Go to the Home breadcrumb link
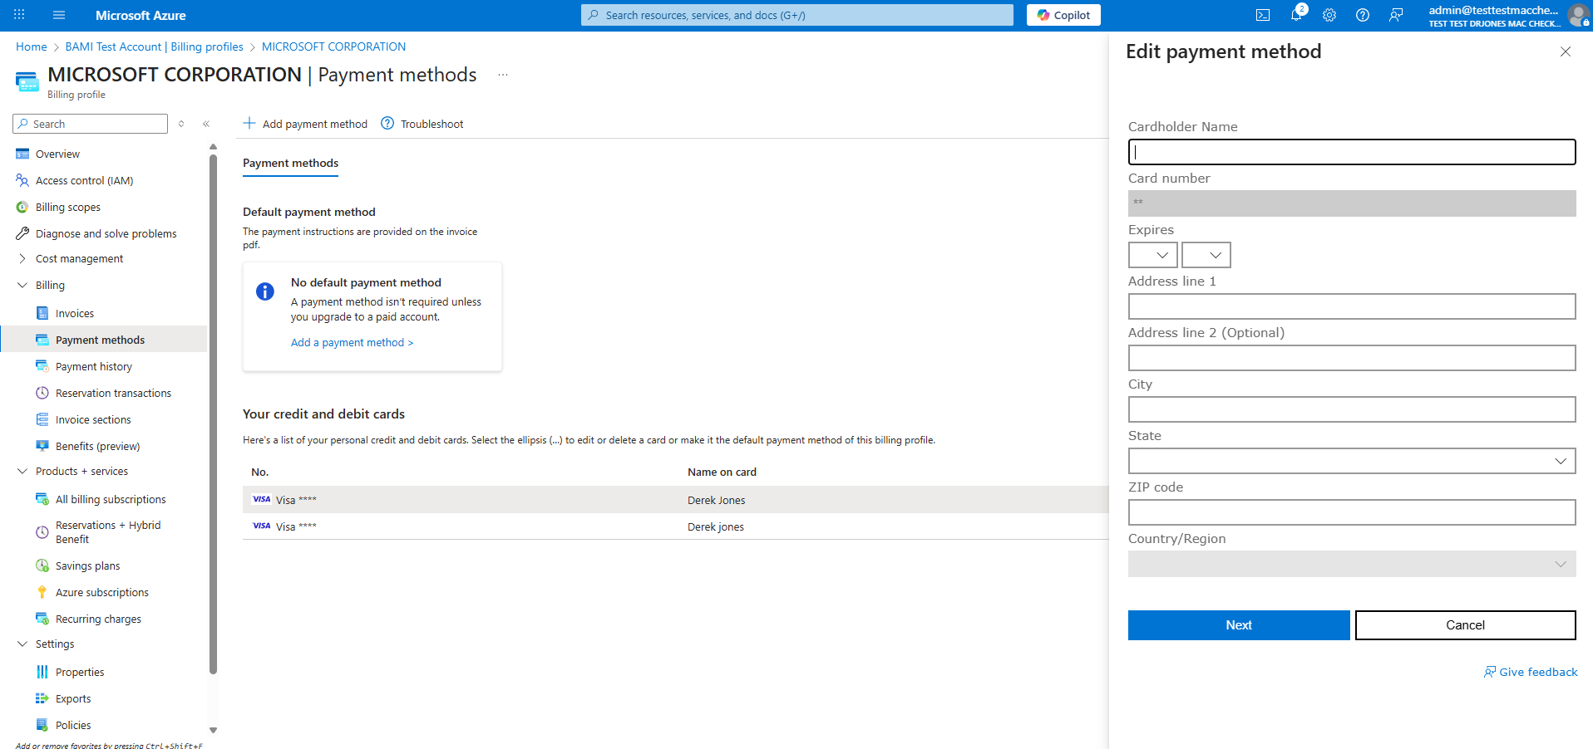The width and height of the screenshot is (1593, 749). point(32,47)
